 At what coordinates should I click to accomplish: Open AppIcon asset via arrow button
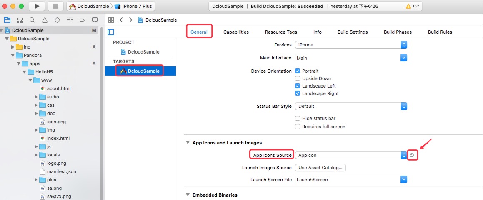coord(412,155)
